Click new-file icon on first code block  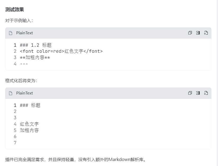[x=206, y=33]
